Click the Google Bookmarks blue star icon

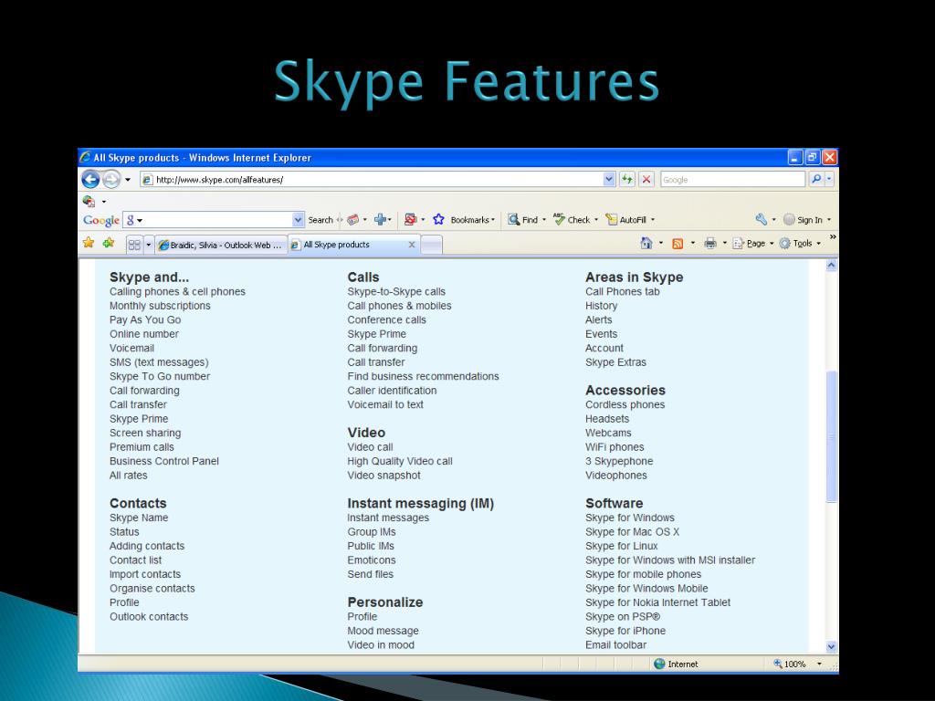click(x=439, y=219)
